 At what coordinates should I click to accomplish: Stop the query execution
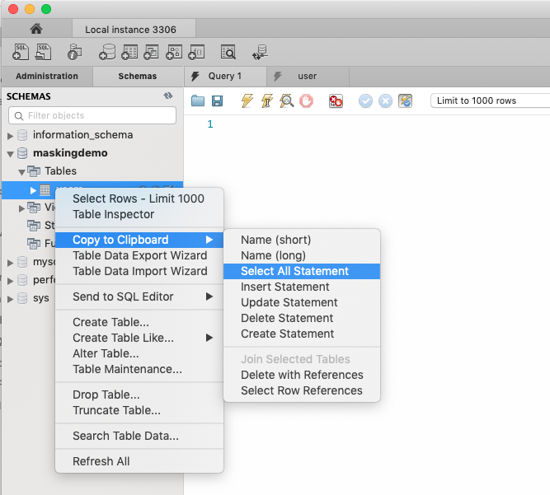[x=306, y=100]
